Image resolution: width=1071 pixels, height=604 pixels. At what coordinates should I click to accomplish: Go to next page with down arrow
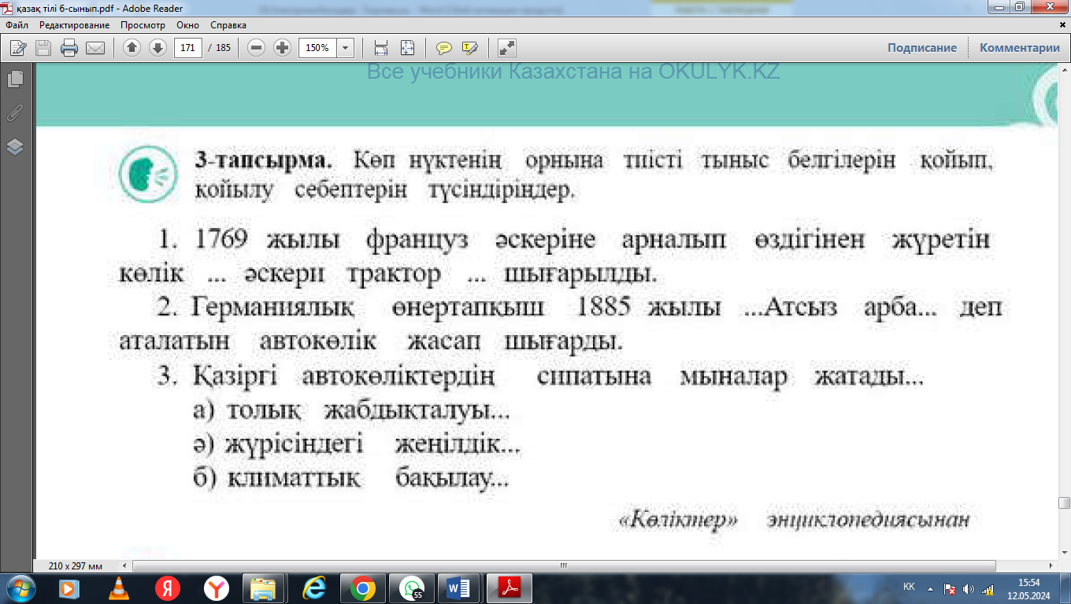[x=157, y=48]
